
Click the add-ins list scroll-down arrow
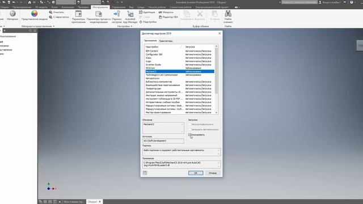tap(216, 112)
